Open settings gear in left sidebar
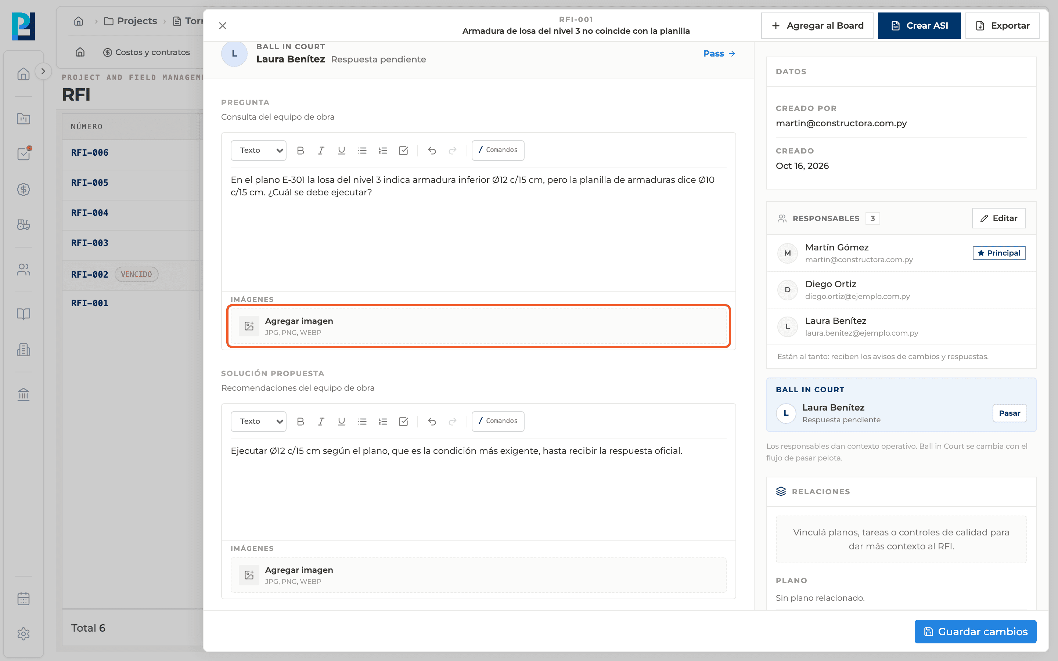The width and height of the screenshot is (1058, 661). tap(24, 634)
